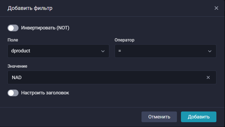The width and height of the screenshot is (225, 127).
Task: Click the Оператор field label
Action: pyautogui.click(x=124, y=40)
